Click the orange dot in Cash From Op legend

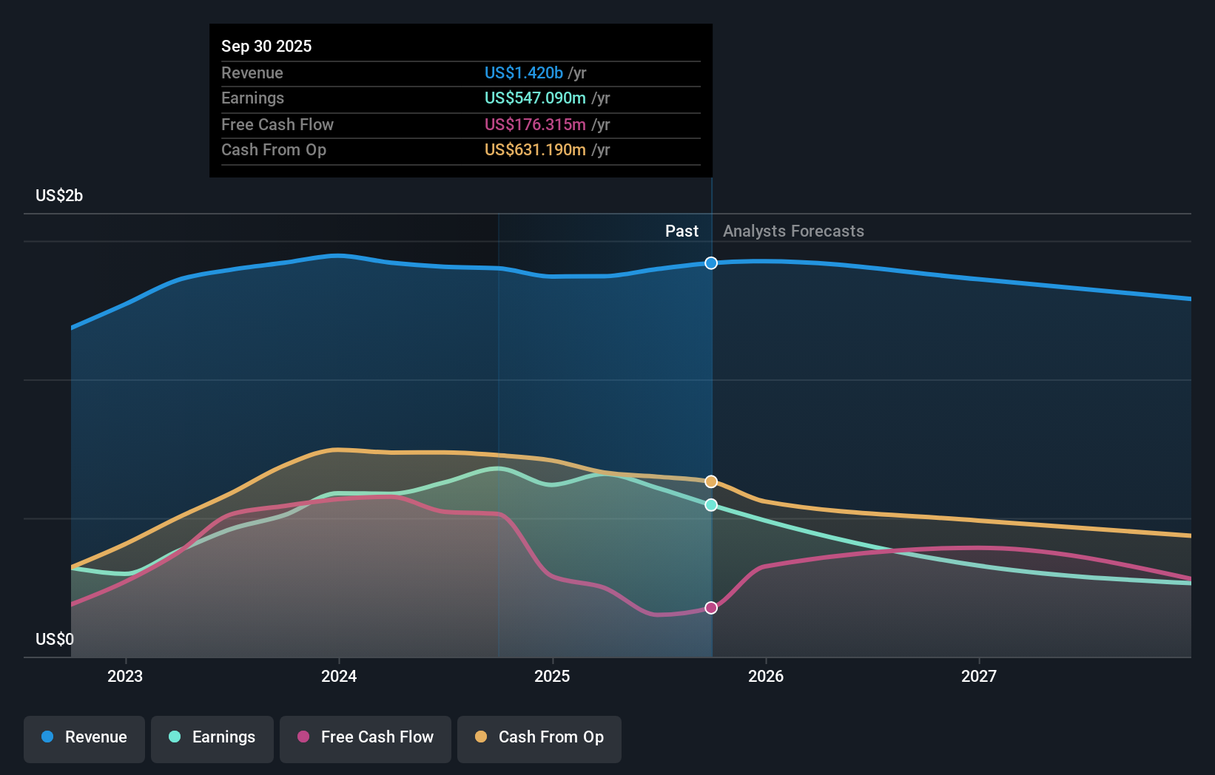pyautogui.click(x=479, y=737)
